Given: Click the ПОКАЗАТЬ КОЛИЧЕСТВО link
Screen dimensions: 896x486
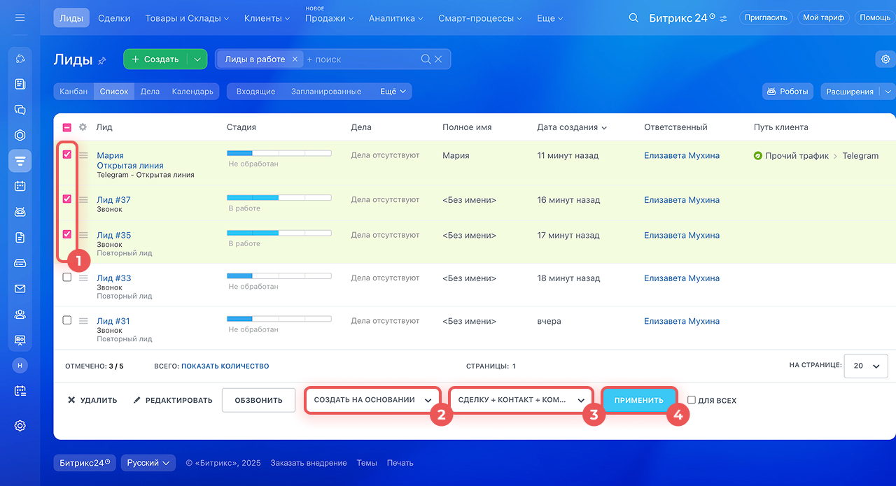Looking at the screenshot, I should pos(225,366).
